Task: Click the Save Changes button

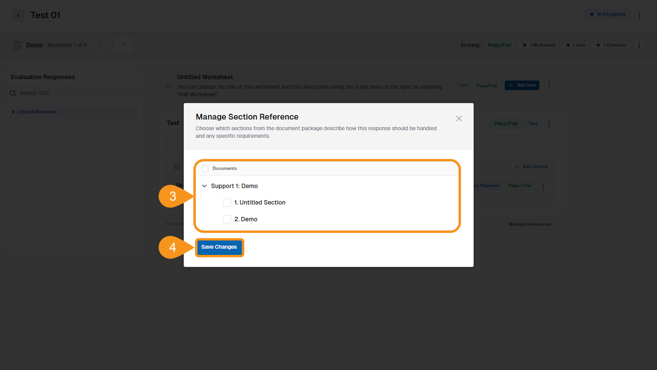Action: [x=219, y=247]
